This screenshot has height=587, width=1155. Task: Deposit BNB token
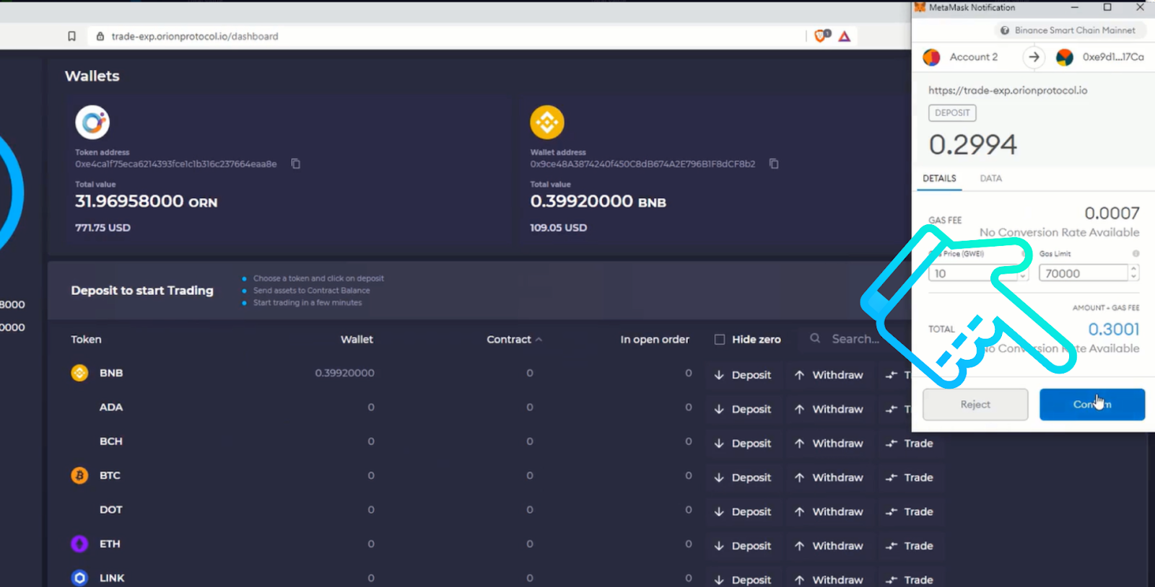(x=743, y=375)
